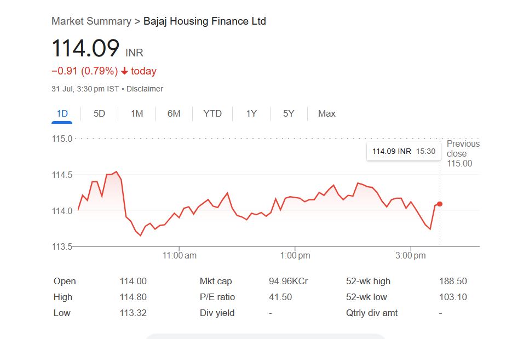512x339 pixels.
Task: View the 1Y chart range
Action: click(251, 114)
